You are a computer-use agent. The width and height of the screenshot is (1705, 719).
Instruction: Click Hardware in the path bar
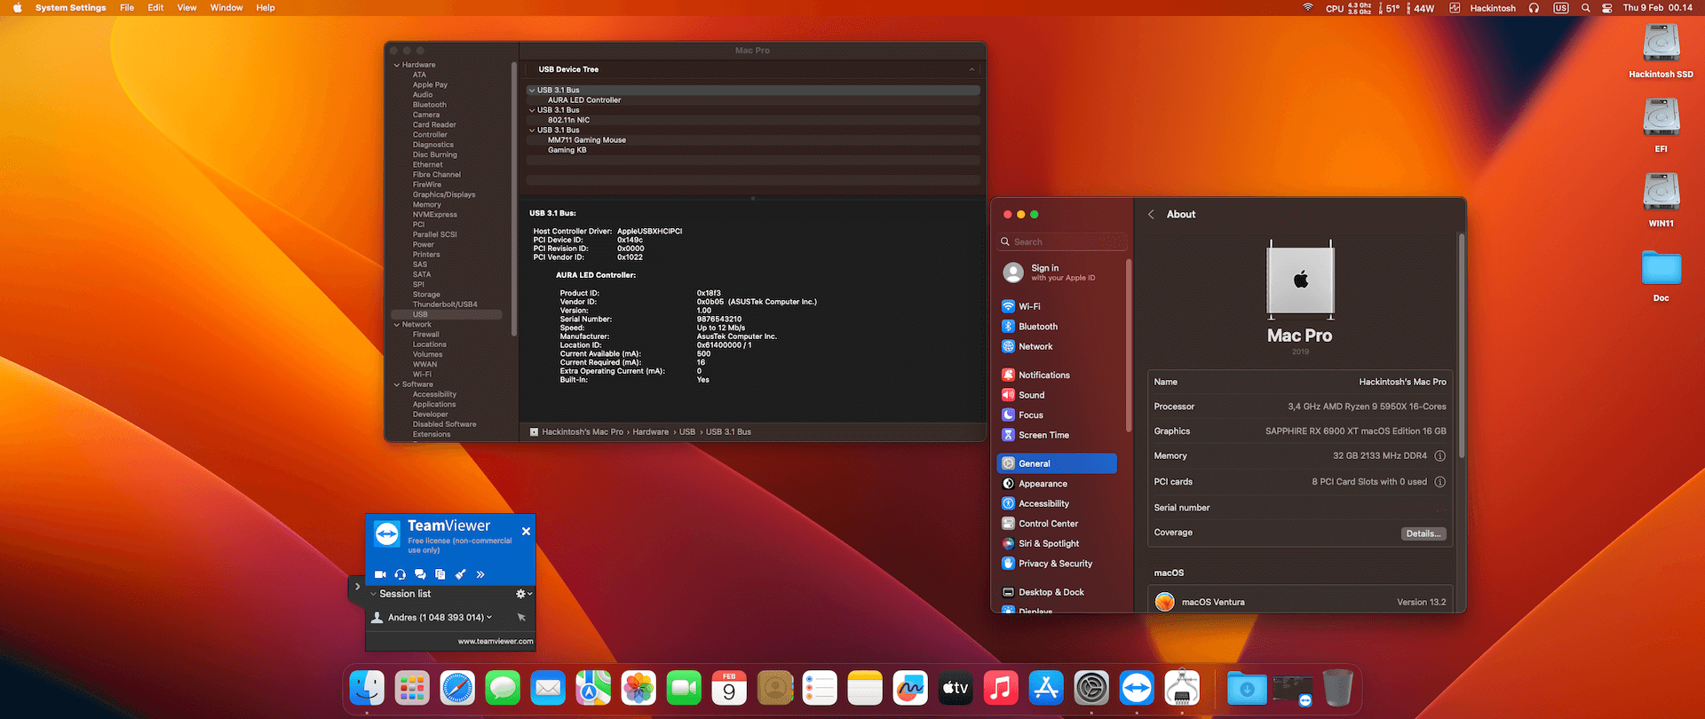coord(651,432)
